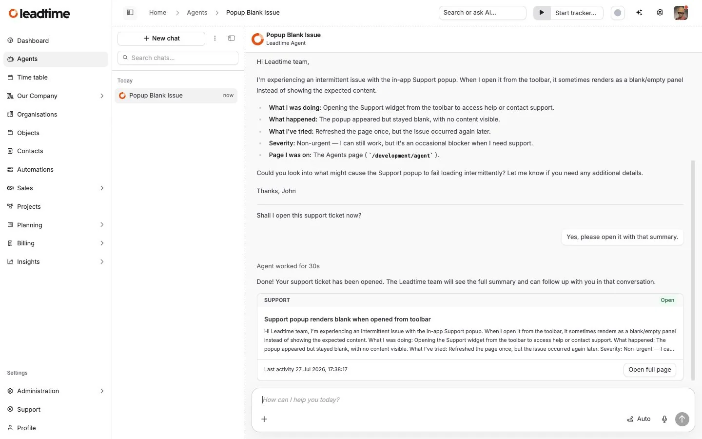Select the Popup Blank Issue chat
702x439 pixels.
pyautogui.click(x=176, y=96)
